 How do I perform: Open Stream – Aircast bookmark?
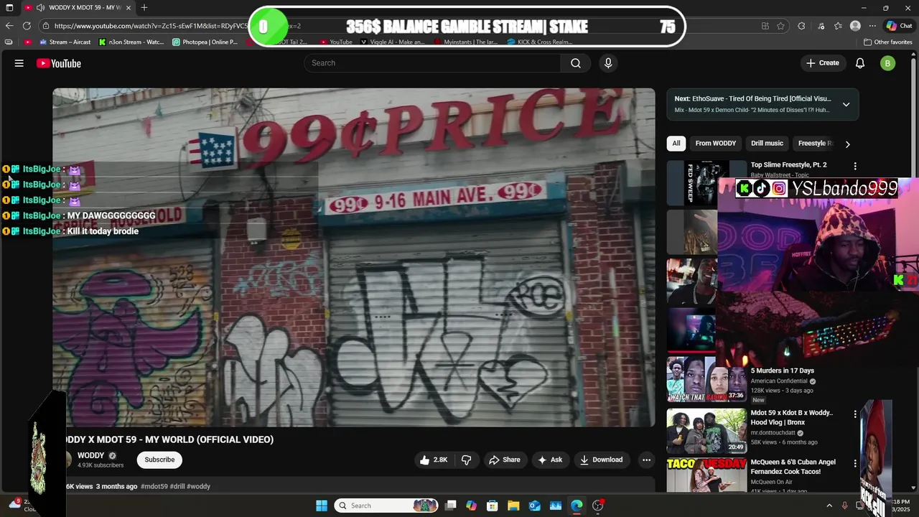click(64, 42)
